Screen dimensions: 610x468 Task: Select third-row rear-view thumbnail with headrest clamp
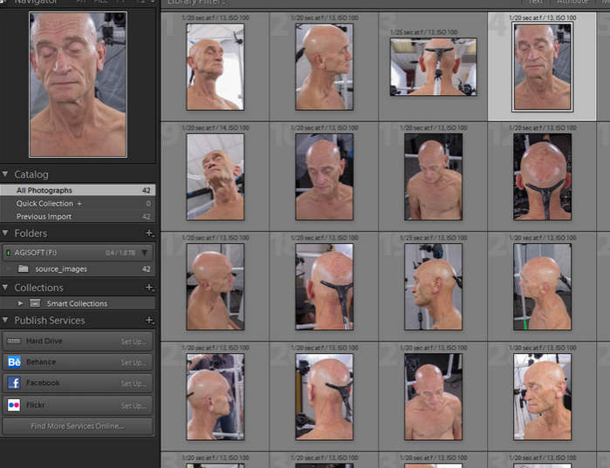[324, 287]
